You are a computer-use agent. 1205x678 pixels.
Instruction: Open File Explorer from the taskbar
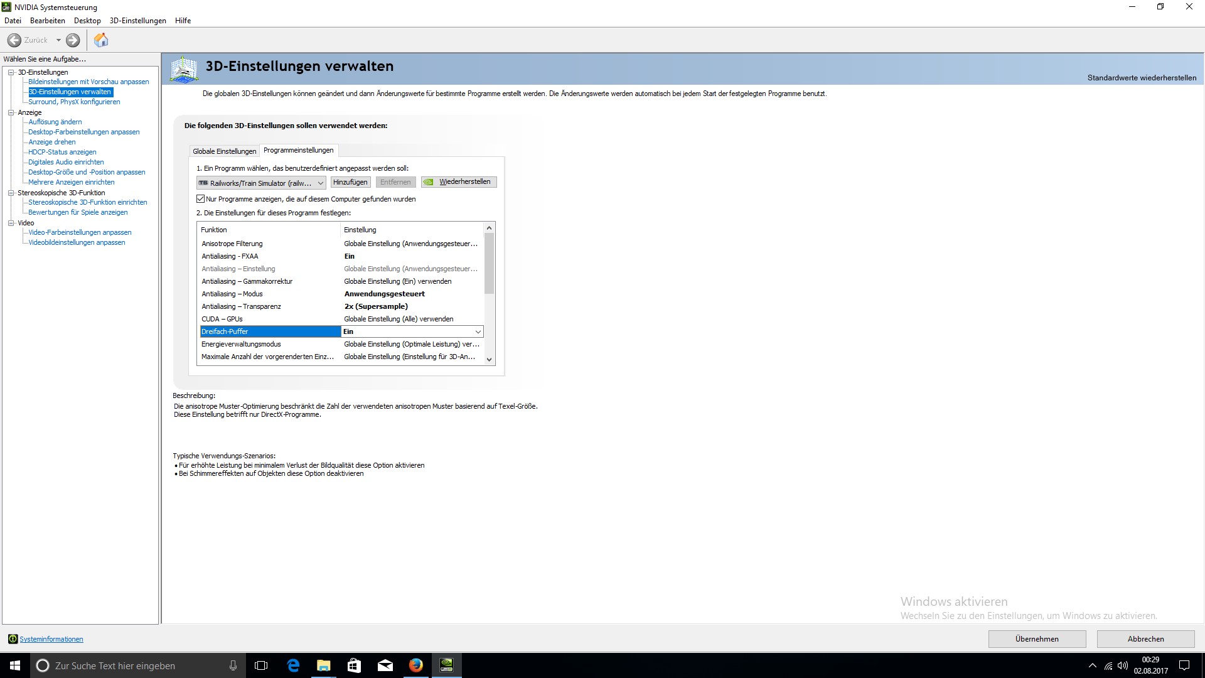323,665
